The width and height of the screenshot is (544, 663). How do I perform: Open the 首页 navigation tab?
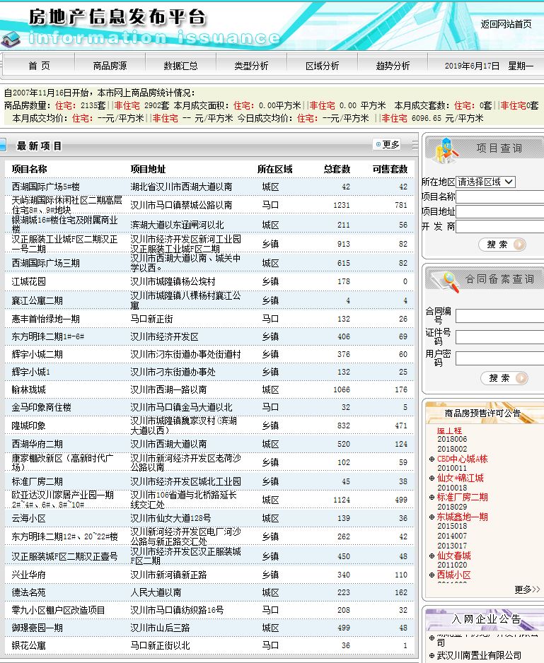40,66
